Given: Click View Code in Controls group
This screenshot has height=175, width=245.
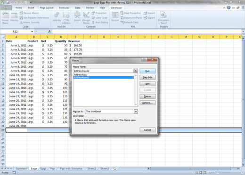Looking at the screenshot, I should (x=99, y=18).
